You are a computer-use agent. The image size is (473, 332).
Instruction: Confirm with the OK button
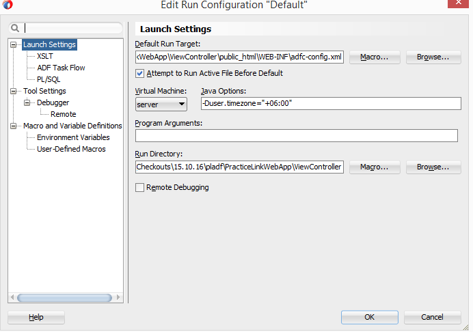click(x=370, y=318)
